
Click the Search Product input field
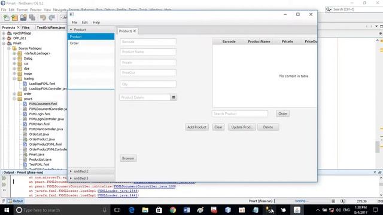tap(240, 113)
